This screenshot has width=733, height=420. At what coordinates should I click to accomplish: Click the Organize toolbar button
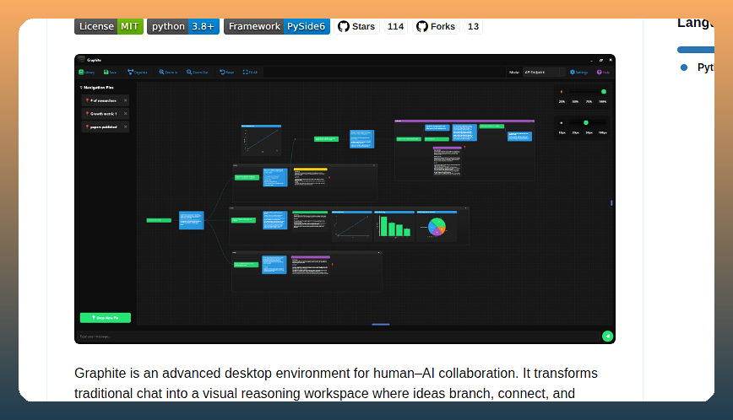click(x=138, y=73)
